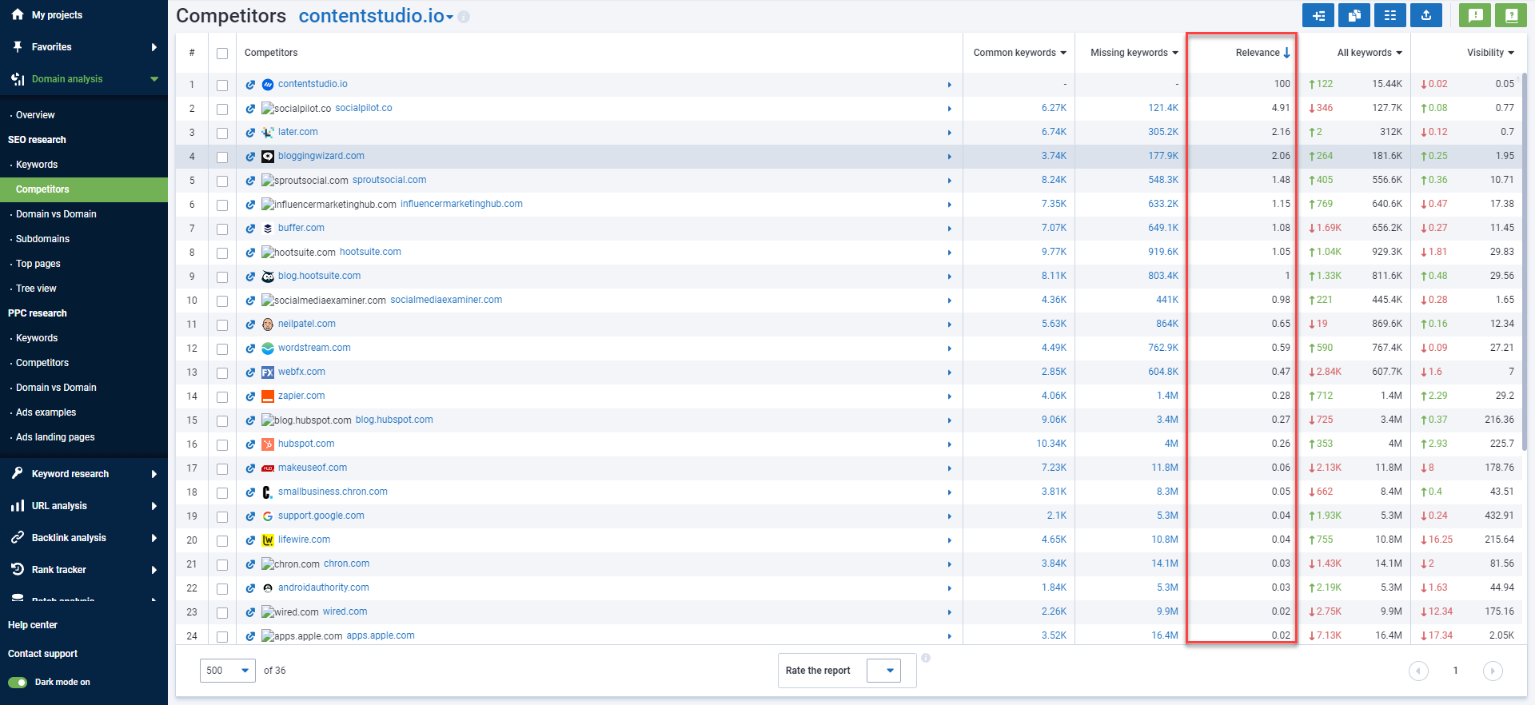Viewport: 1535px width, 705px height.
Task: Expand row arrow for influencermarketinghub.com
Action: point(949,205)
